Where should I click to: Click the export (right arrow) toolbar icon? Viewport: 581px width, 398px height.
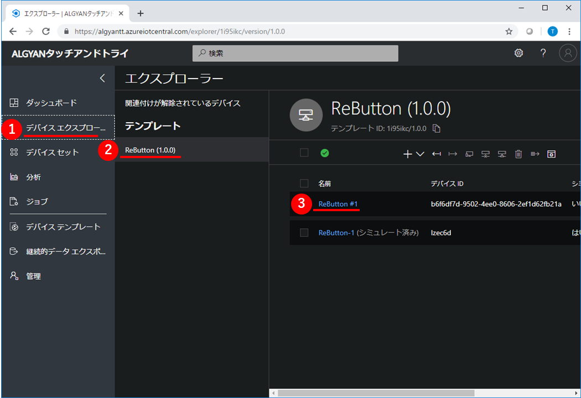point(453,154)
